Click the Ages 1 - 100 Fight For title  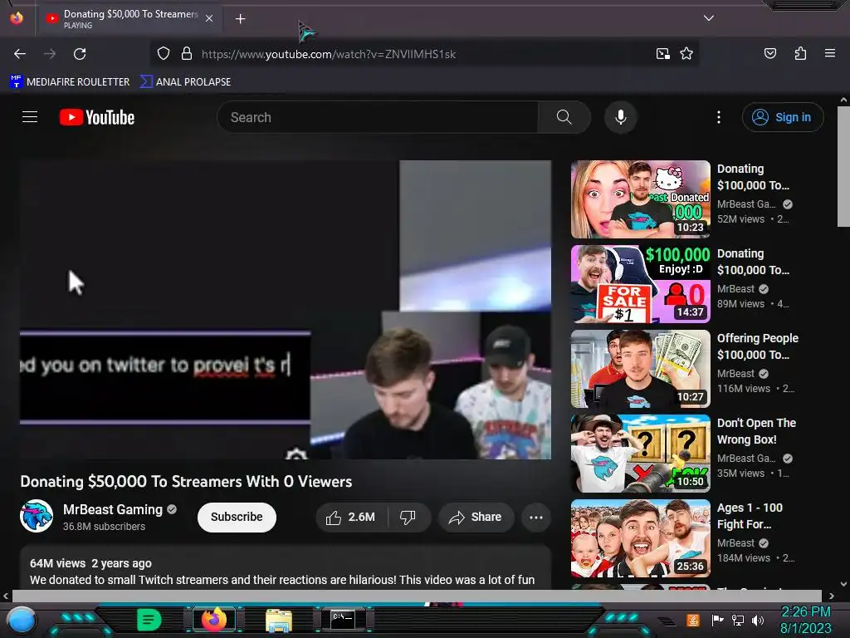coord(750,516)
